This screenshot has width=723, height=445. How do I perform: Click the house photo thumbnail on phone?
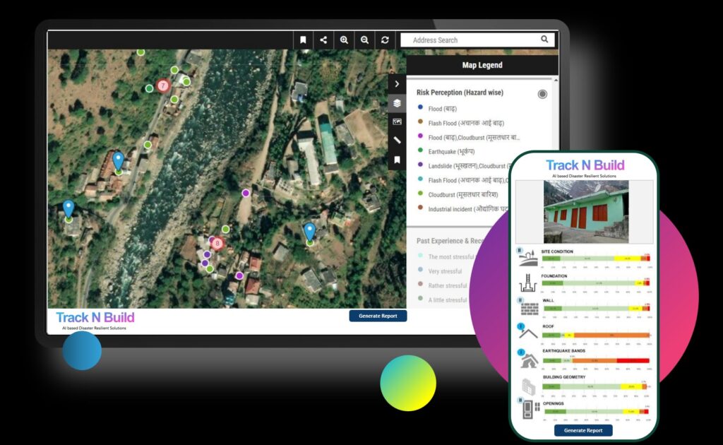(x=586, y=212)
